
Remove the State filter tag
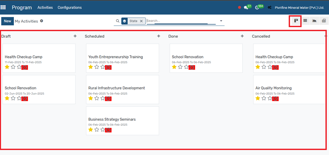click(x=141, y=21)
